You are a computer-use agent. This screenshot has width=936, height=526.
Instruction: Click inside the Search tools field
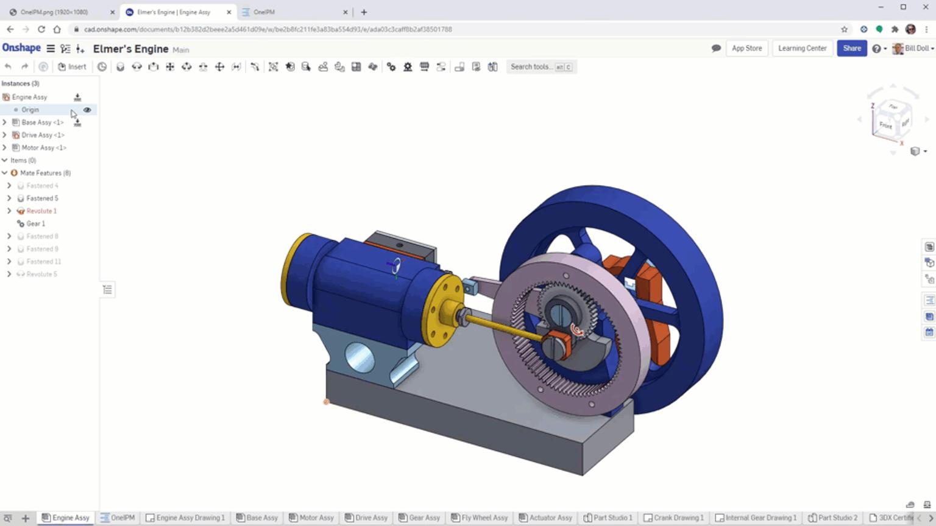(x=536, y=66)
